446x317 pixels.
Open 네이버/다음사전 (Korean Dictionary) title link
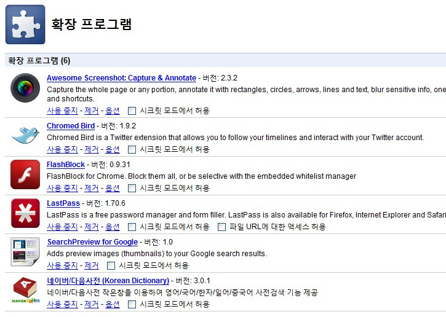pos(108,281)
